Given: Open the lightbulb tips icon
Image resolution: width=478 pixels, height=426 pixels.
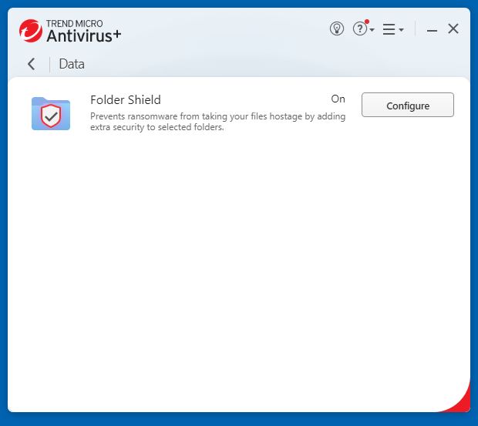Looking at the screenshot, I should [x=337, y=29].
